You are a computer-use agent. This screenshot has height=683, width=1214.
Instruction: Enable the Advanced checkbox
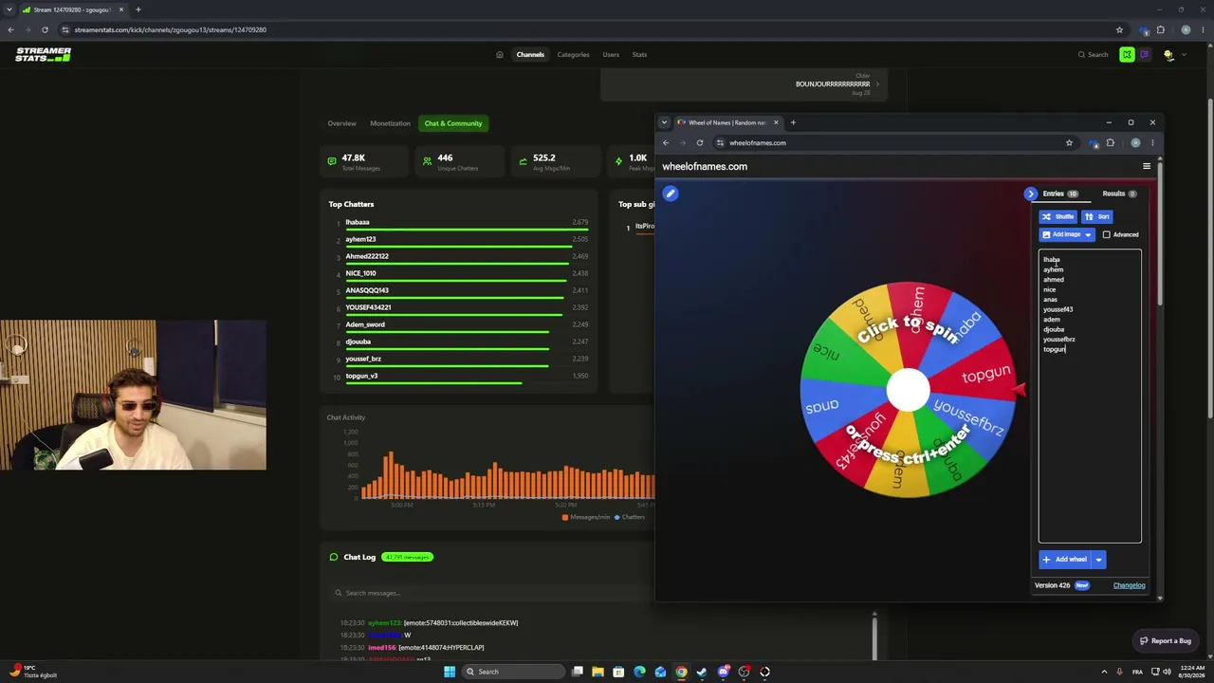(1106, 234)
